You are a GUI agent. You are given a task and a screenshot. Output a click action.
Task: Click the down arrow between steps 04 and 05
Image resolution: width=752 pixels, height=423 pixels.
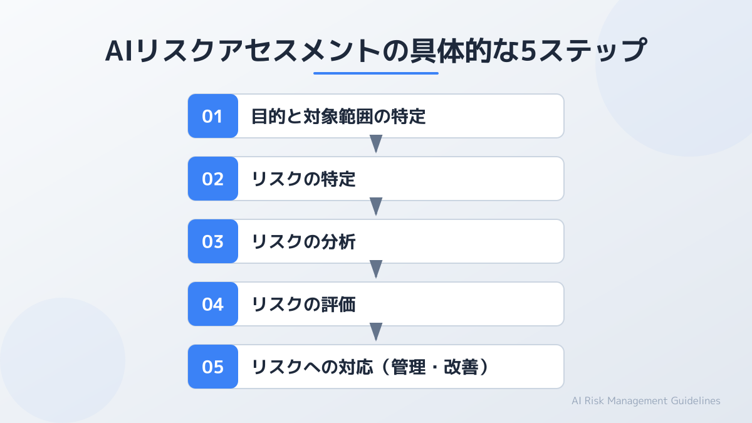tap(376, 332)
